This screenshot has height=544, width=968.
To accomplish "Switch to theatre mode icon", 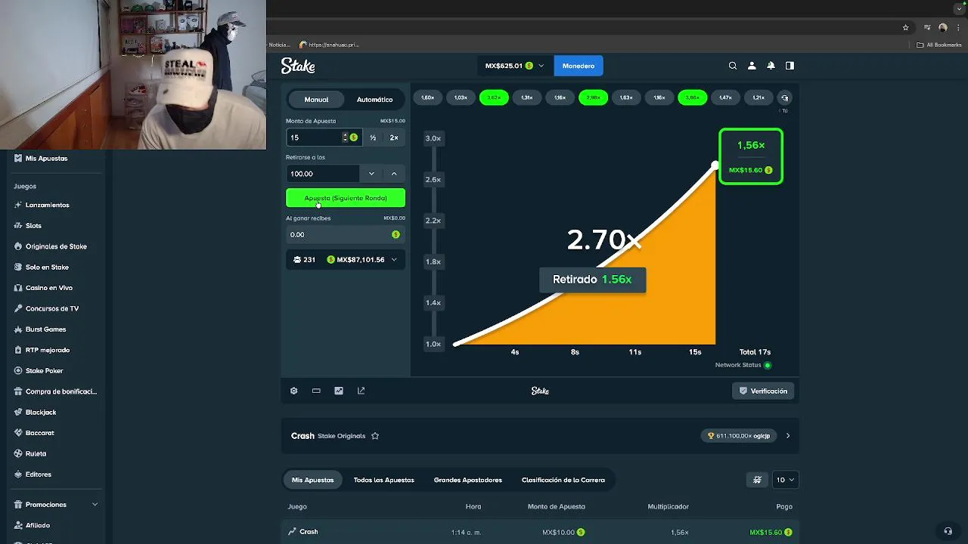I will (x=316, y=391).
